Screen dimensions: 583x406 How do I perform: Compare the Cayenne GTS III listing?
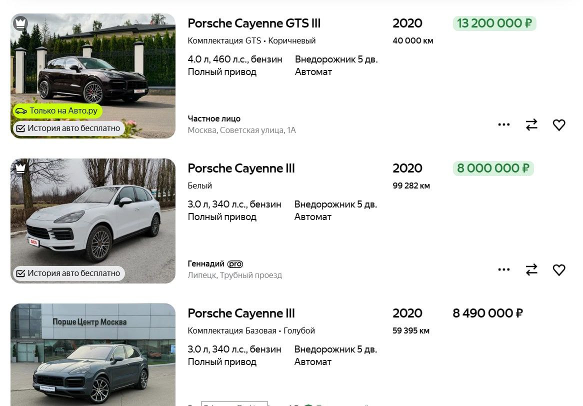531,125
